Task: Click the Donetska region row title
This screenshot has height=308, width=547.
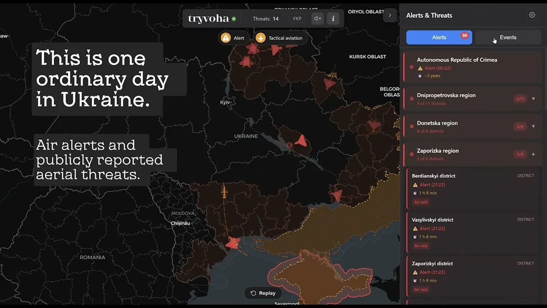Action: 437,123
